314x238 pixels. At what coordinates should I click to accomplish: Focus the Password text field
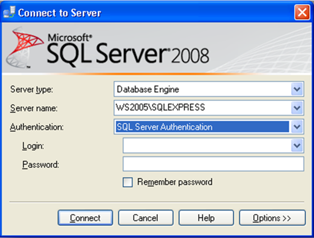pyautogui.click(x=213, y=164)
